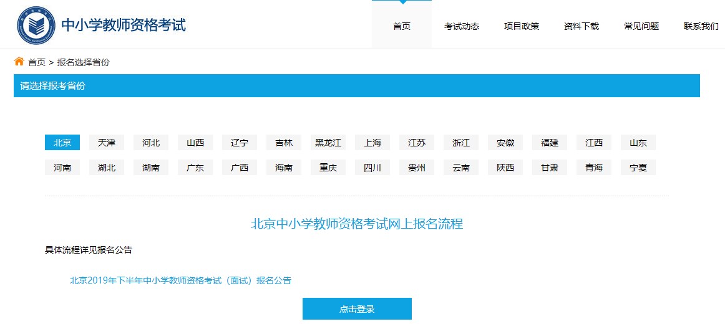The width and height of the screenshot is (725, 324).
Task: Click the 具体流程详见报名公告 text
Action: 89,250
